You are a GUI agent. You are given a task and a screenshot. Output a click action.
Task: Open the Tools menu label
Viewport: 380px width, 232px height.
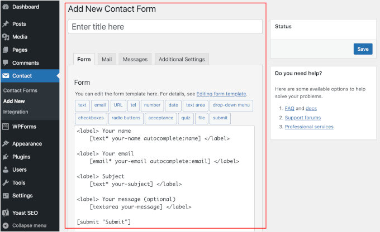pyautogui.click(x=19, y=183)
